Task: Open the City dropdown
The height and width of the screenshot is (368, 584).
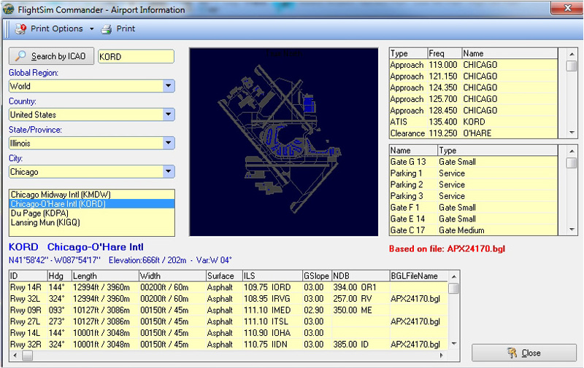Action: tap(169, 172)
